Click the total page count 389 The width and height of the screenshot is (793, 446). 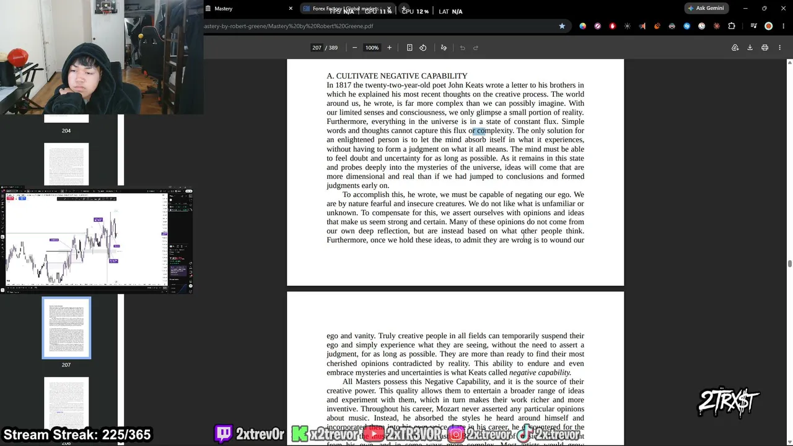point(333,48)
